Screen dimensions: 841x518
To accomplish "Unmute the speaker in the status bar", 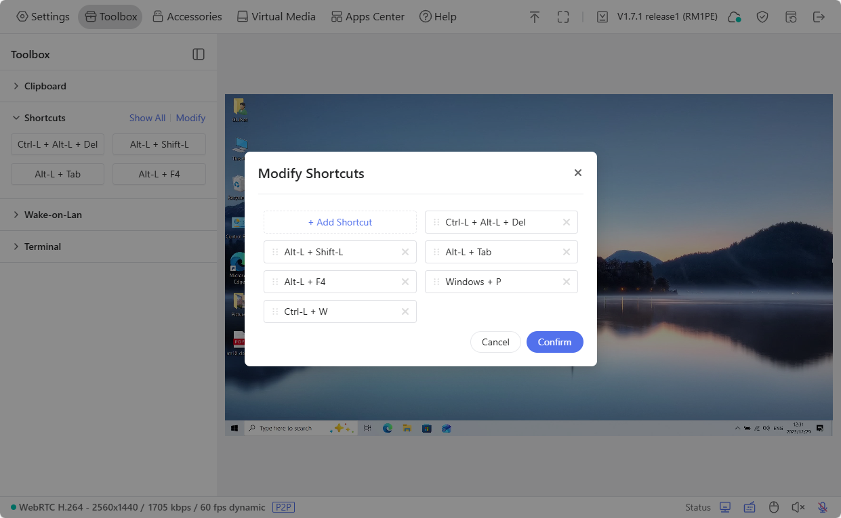I will click(798, 506).
